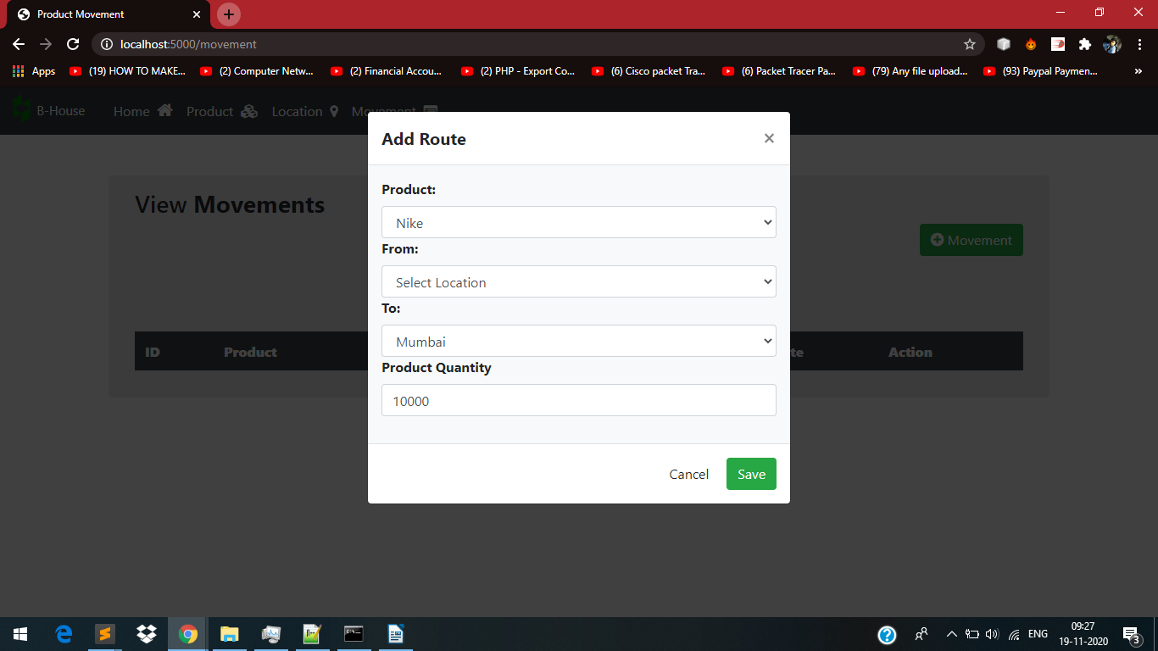This screenshot has height=651, width=1158.
Task: Switch the ENG input language indicator
Action: pyautogui.click(x=1038, y=634)
